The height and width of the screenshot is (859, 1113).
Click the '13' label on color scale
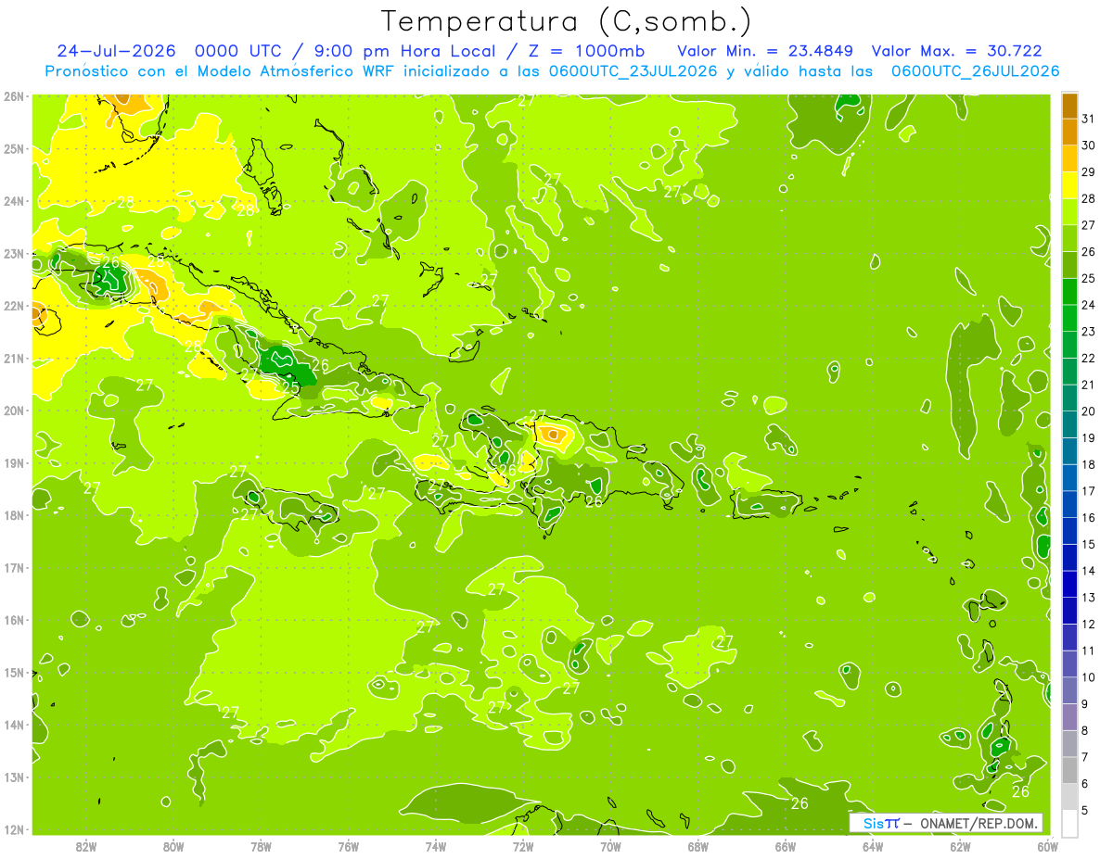(1089, 597)
